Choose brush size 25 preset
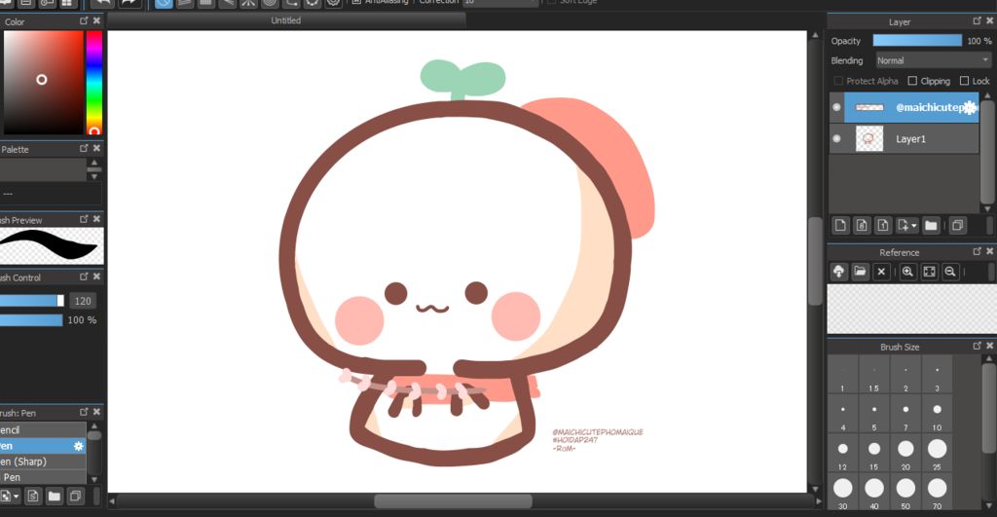This screenshot has width=997, height=517. tap(937, 454)
